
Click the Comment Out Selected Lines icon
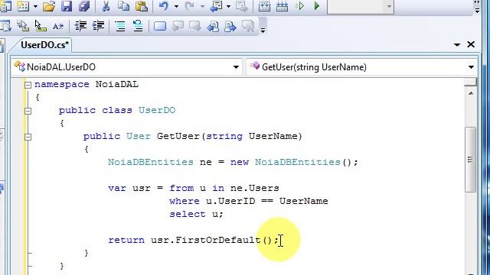tap(120, 26)
